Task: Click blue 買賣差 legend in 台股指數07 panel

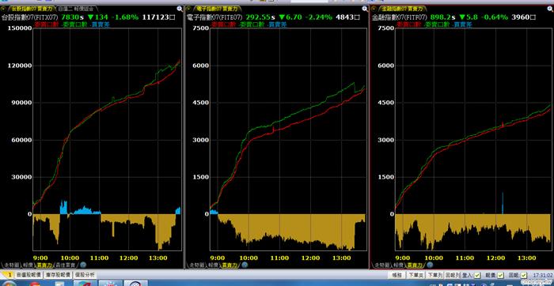Action: click(100, 24)
